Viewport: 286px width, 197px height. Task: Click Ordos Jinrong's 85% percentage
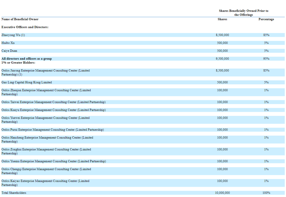[x=266, y=70]
